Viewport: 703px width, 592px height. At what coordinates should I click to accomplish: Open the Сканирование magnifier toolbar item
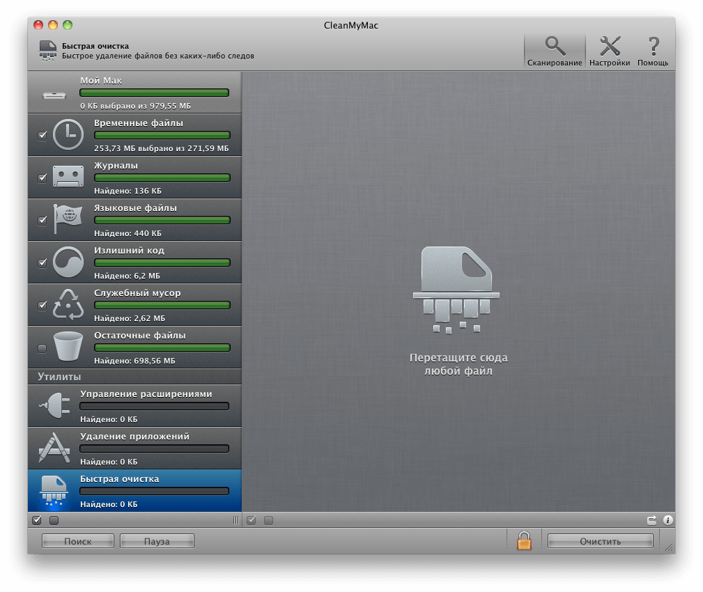(555, 51)
